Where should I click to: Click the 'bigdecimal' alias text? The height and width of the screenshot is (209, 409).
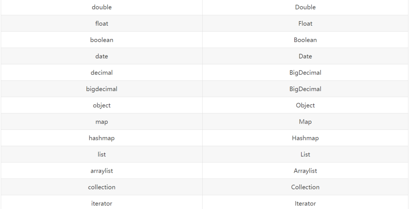(x=101, y=89)
